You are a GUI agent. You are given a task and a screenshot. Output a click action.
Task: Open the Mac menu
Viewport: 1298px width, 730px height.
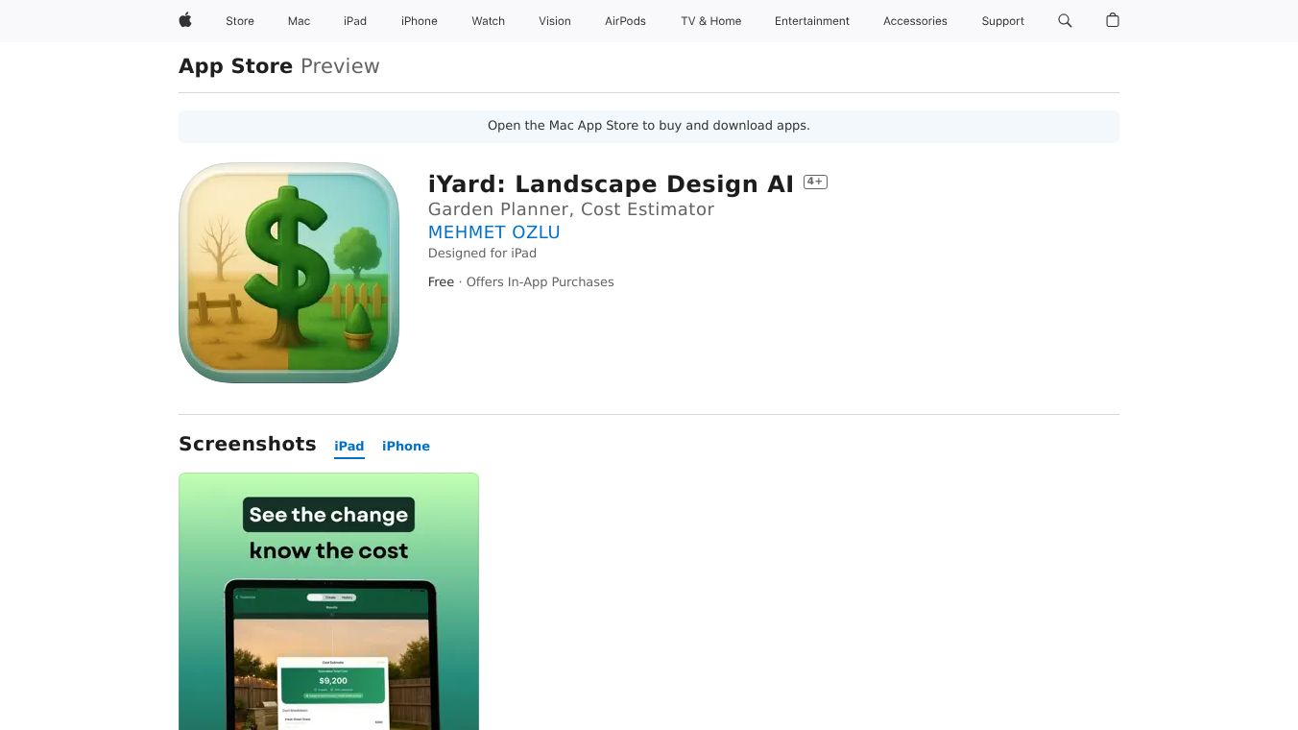(300, 21)
